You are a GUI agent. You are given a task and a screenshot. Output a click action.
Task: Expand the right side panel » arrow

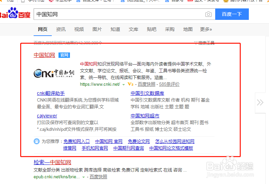click(x=260, y=103)
